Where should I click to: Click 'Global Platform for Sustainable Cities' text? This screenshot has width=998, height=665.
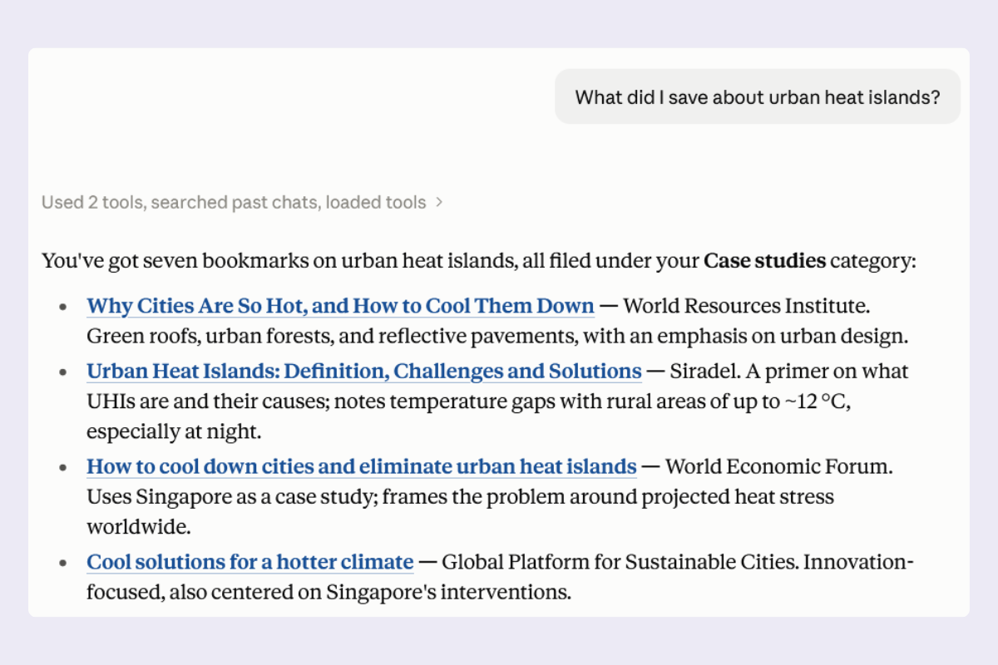[620, 562]
